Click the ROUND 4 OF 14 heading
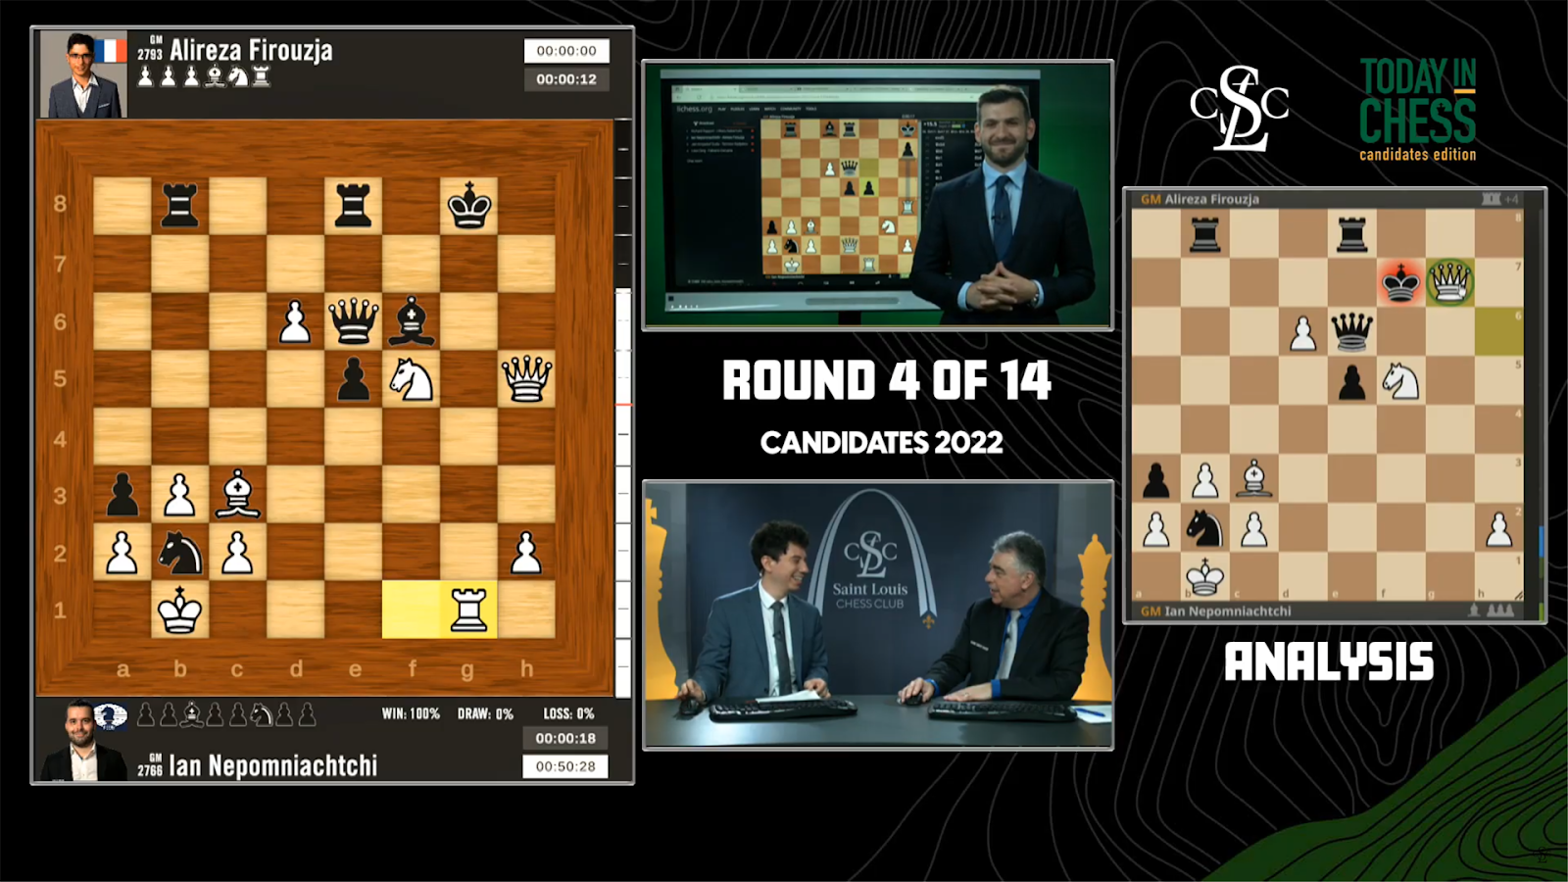Viewport: 1568px width, 882px height. pos(887,380)
